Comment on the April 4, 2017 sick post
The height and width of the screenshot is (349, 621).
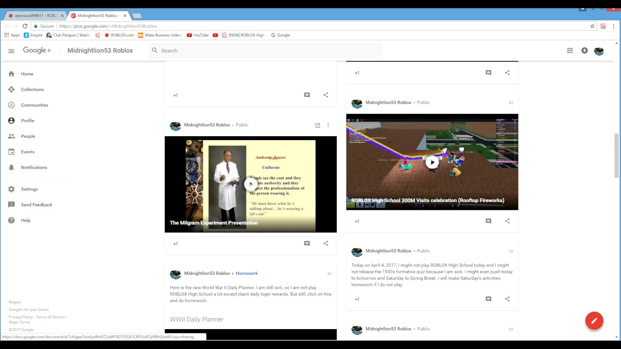point(489,299)
